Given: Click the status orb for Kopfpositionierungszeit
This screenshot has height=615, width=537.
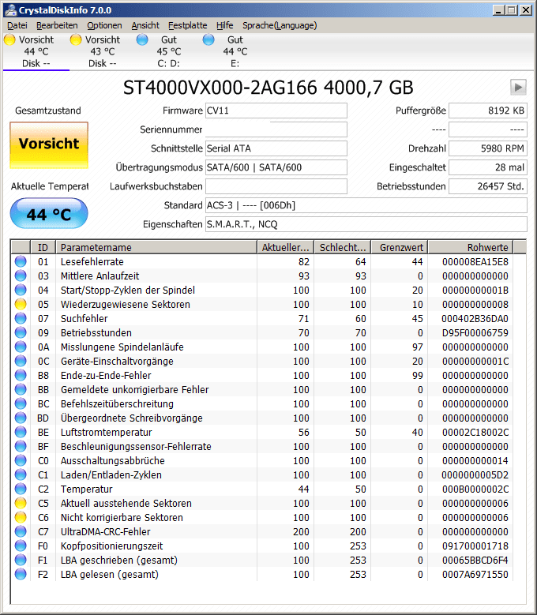Looking at the screenshot, I should 21,546.
